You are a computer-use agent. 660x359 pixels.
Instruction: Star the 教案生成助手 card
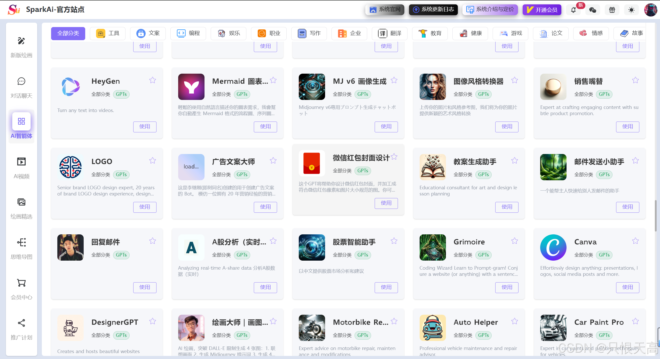[515, 161]
